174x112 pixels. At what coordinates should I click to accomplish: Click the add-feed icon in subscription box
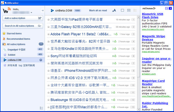[x=40, y=18]
